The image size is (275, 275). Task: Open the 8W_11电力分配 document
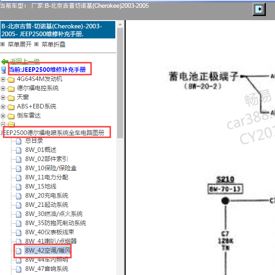(47, 177)
